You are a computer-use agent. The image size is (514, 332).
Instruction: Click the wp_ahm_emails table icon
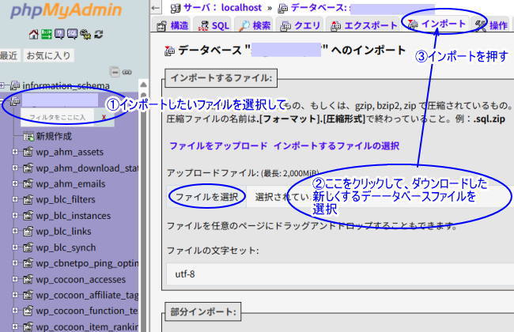(28, 183)
